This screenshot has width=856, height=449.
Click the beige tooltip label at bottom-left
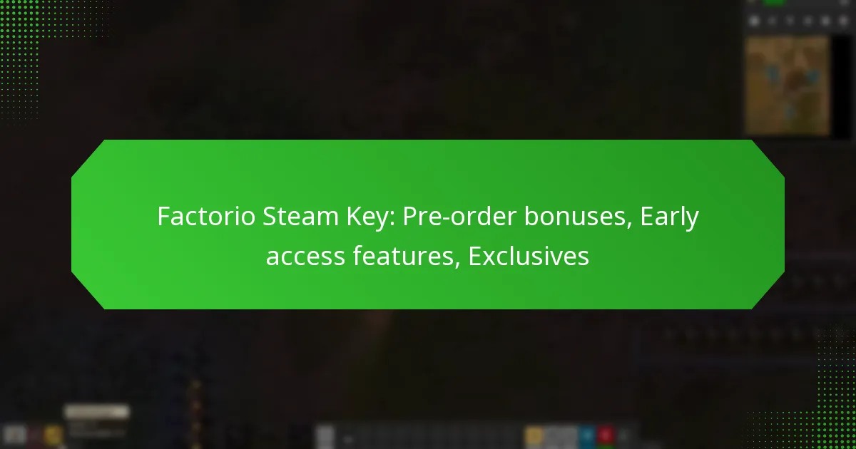click(97, 412)
